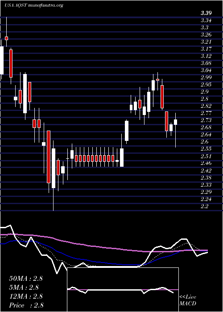223x312 pixels.
Task: Click inside the Live MACD inset chart
Action: 123,290
